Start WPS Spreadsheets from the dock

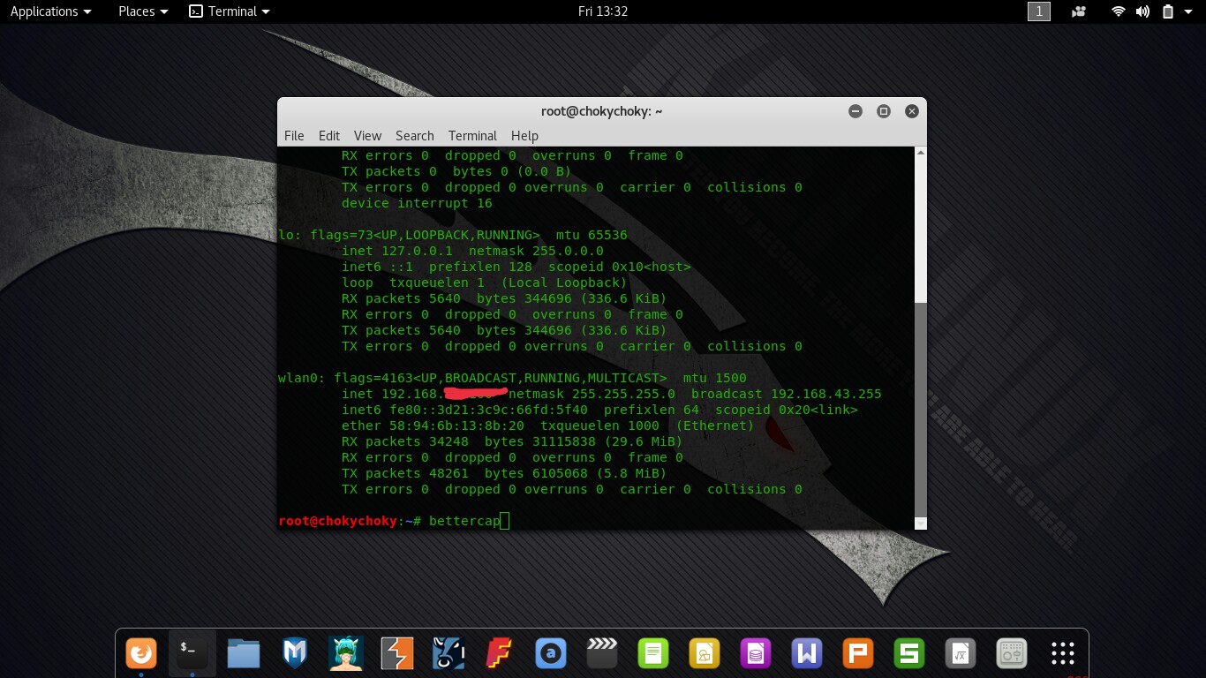[908, 653]
